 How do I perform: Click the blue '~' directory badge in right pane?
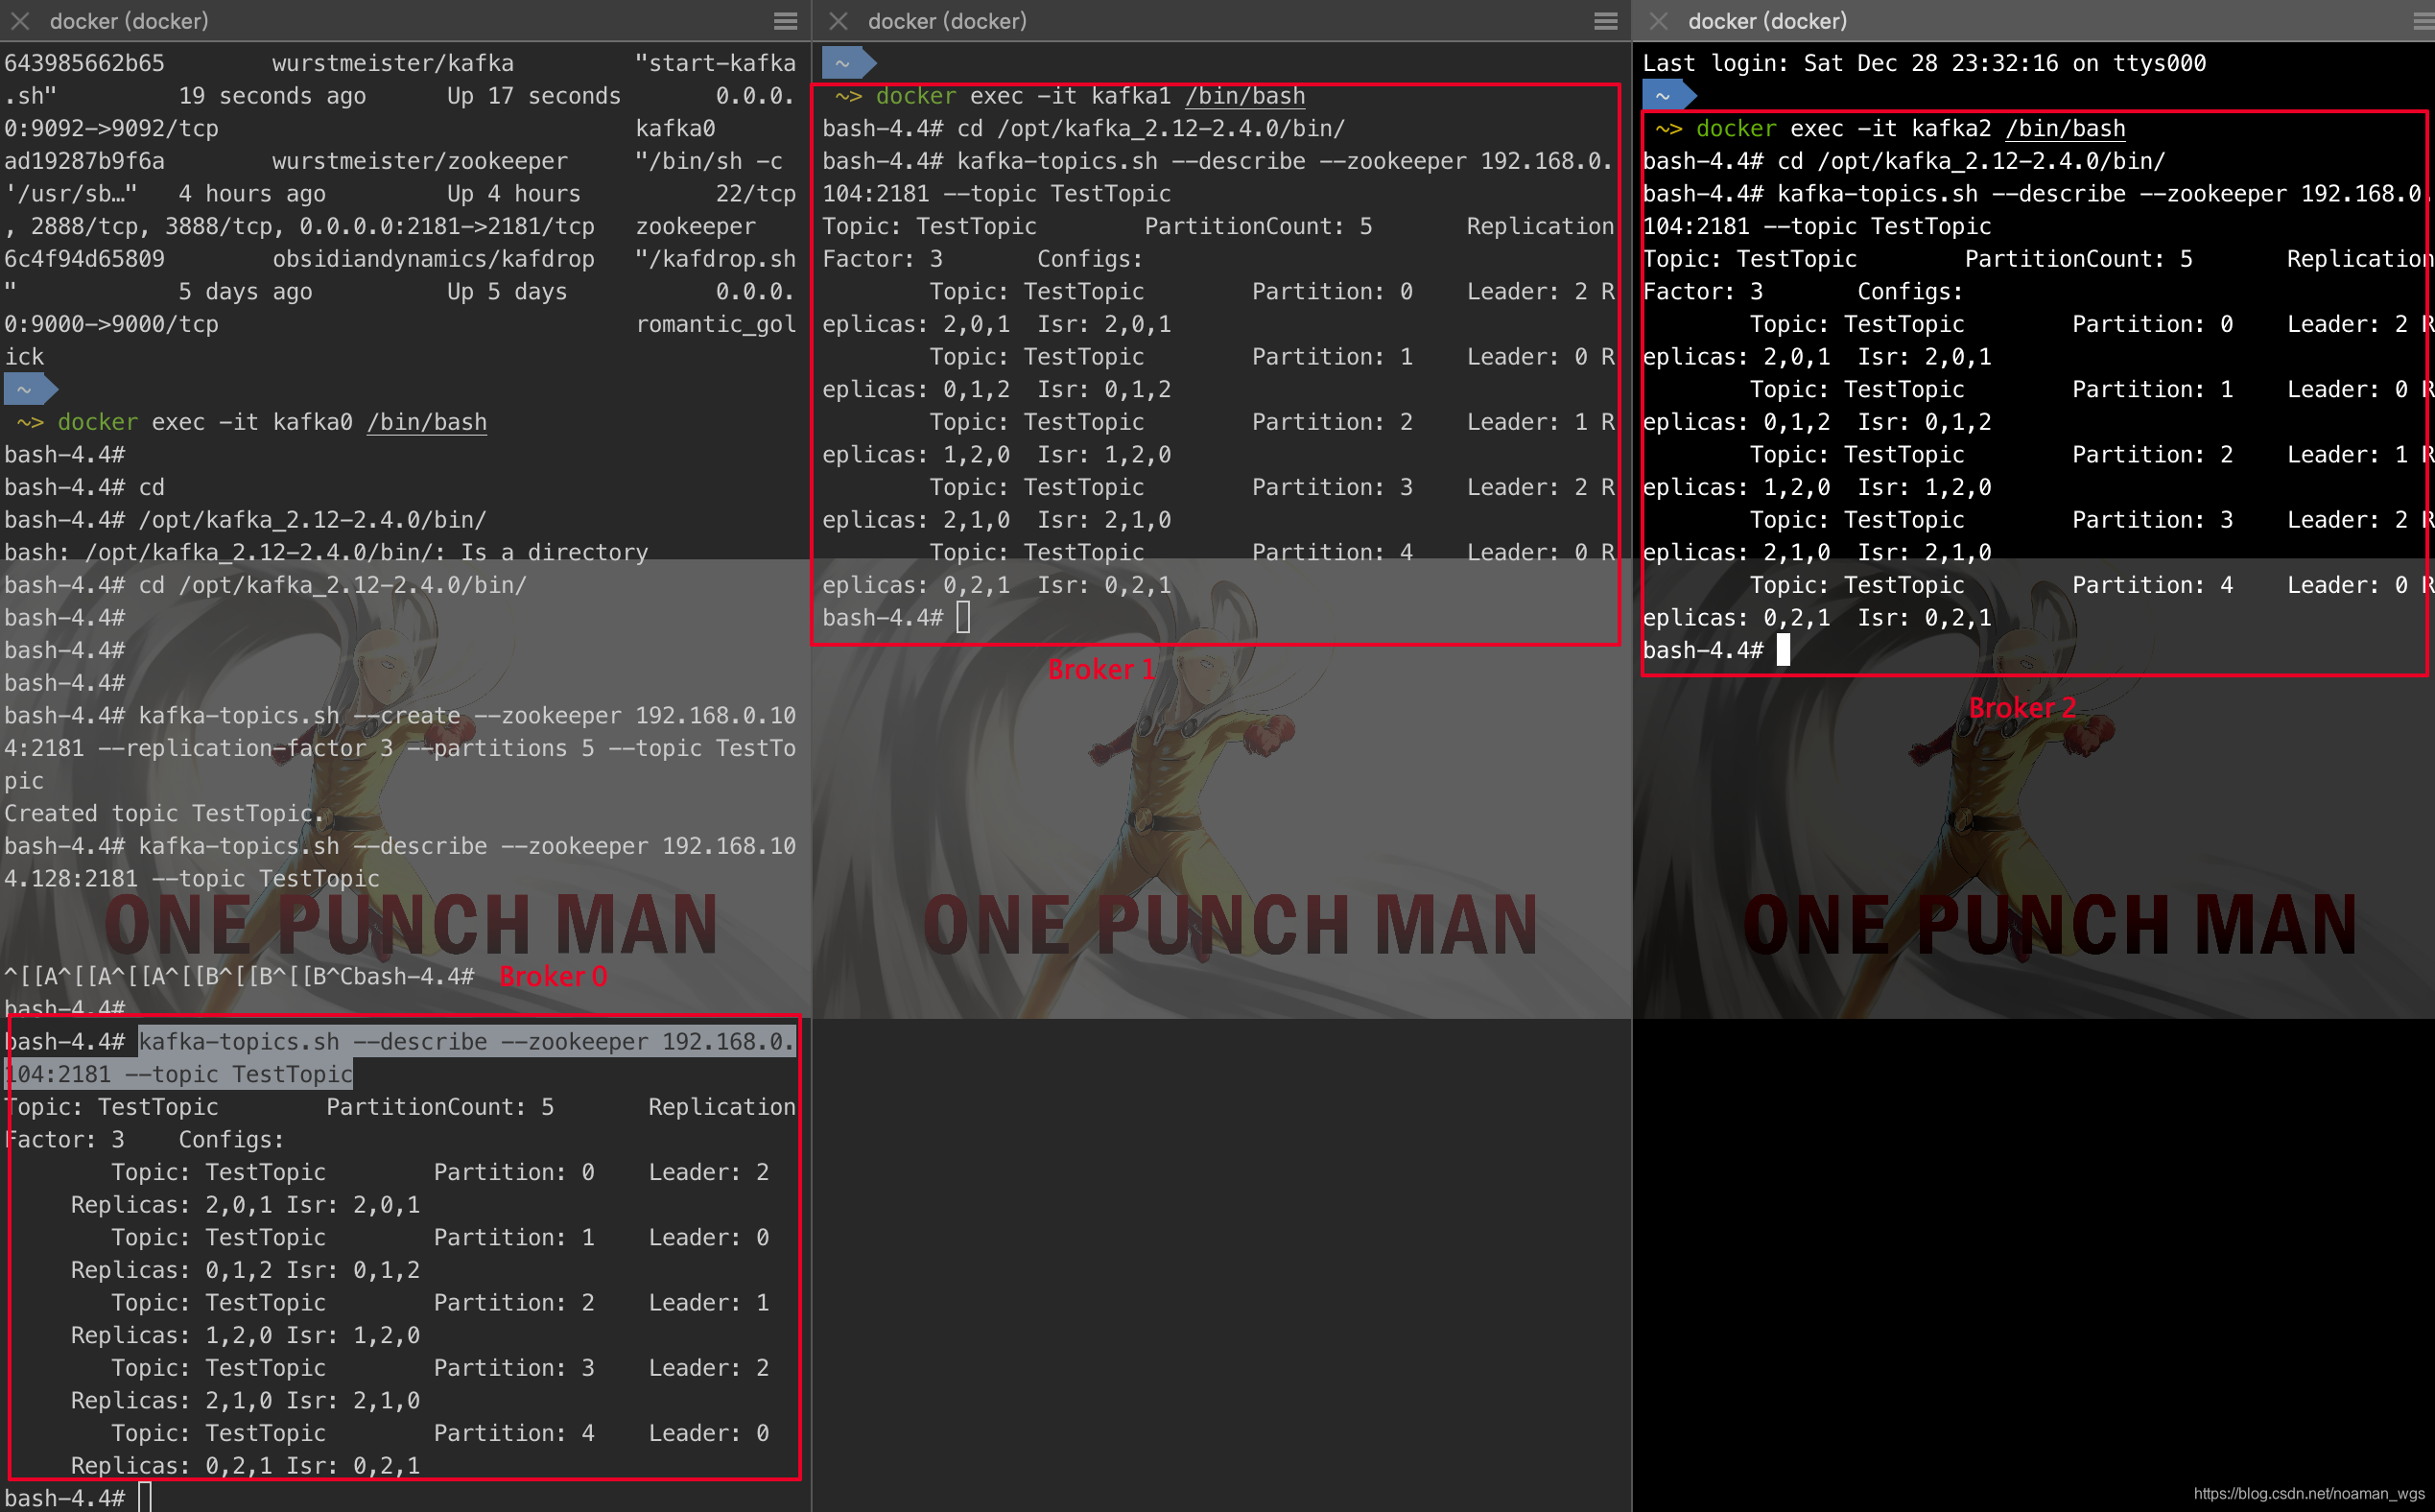click(1668, 96)
